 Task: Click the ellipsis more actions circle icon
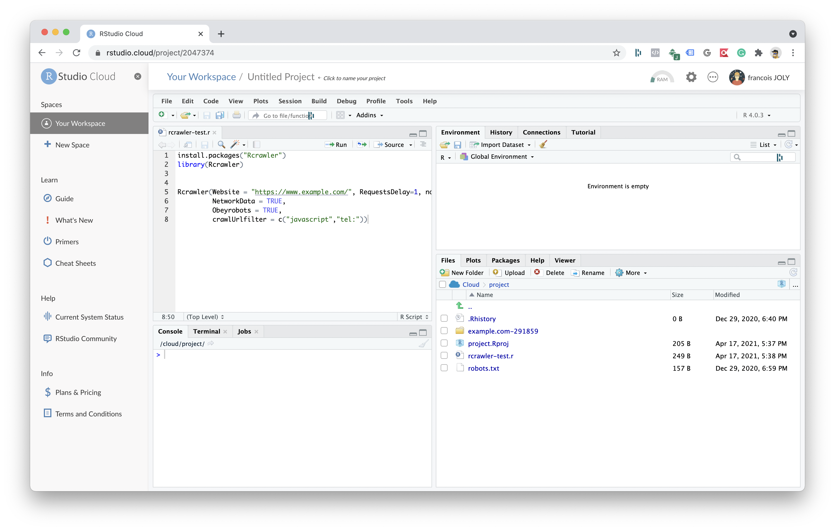point(713,77)
